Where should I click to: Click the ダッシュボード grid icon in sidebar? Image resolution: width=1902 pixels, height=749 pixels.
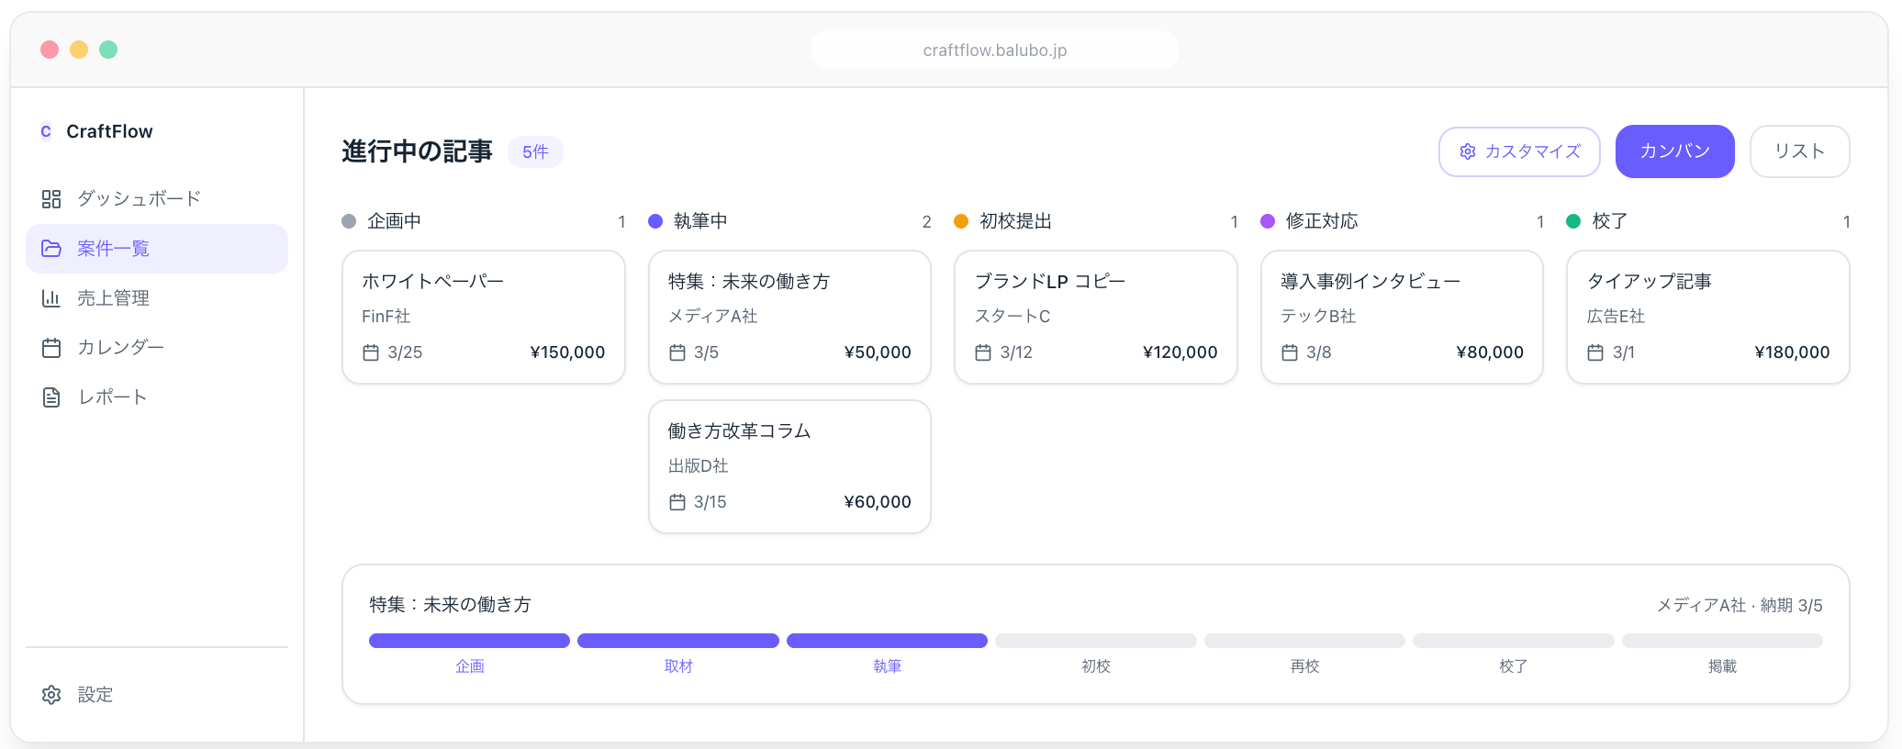click(51, 199)
